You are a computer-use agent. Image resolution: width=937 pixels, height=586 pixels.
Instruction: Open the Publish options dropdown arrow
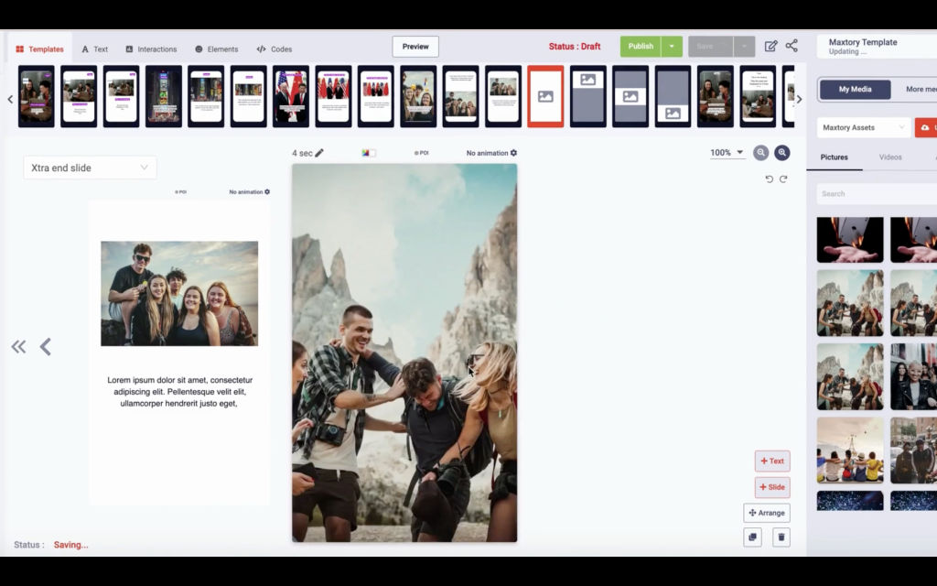pos(672,46)
